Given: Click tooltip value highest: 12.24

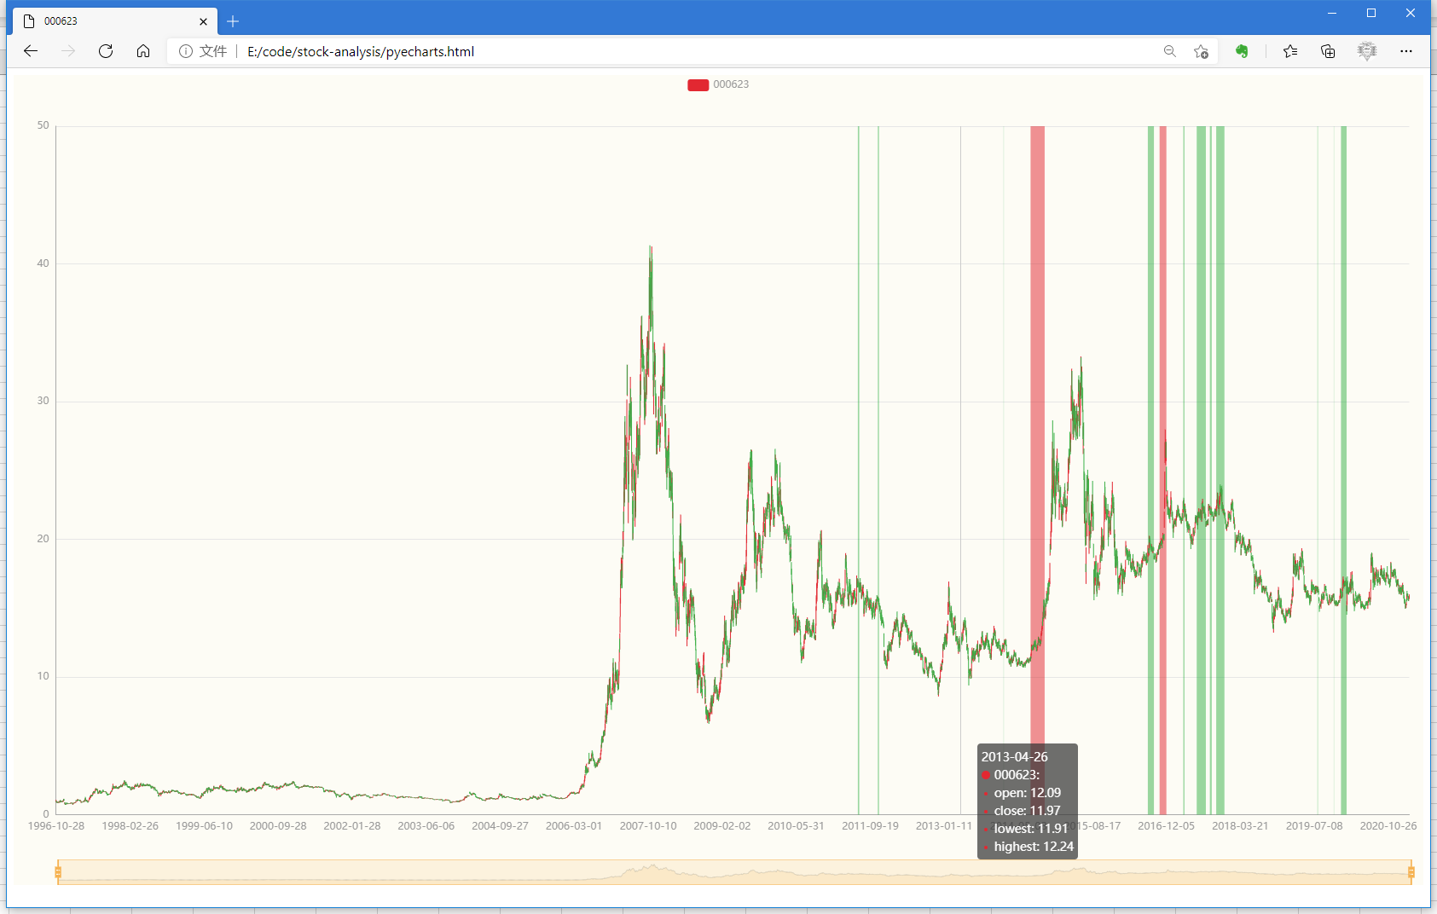Looking at the screenshot, I should tap(1034, 847).
